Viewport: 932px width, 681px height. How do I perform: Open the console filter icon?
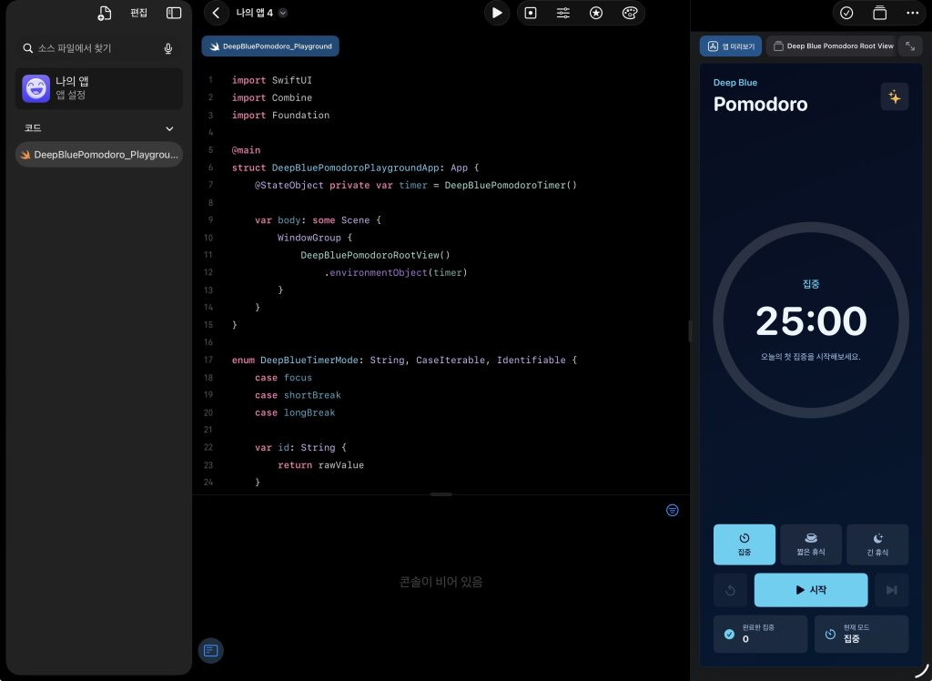(x=673, y=511)
